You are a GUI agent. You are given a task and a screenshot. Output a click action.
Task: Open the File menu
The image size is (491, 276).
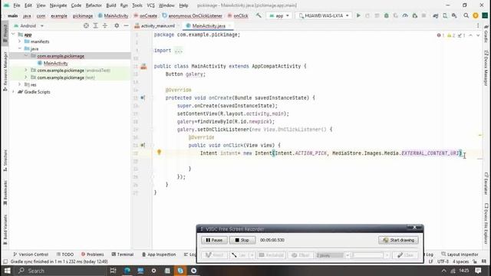[17, 5]
